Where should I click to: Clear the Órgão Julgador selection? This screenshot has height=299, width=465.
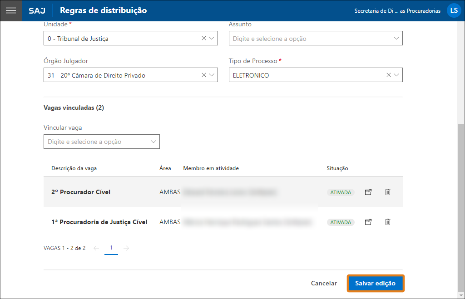(x=203, y=74)
